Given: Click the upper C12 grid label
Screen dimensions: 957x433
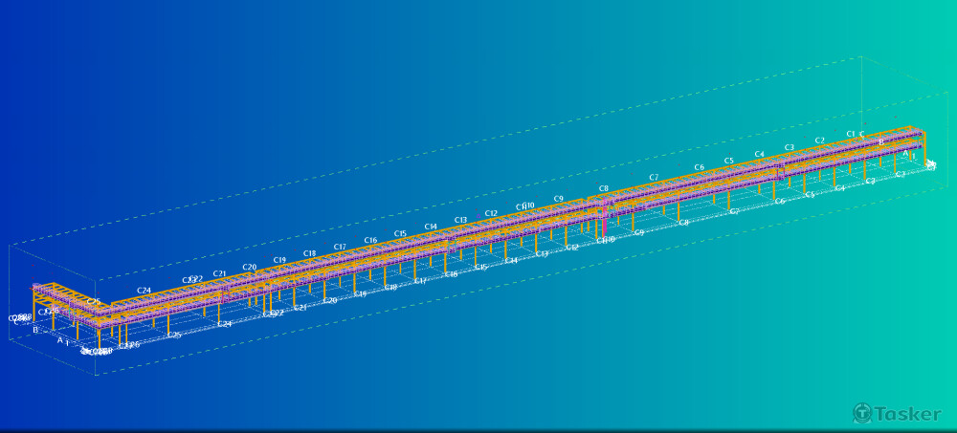Looking at the screenshot, I should tap(491, 213).
